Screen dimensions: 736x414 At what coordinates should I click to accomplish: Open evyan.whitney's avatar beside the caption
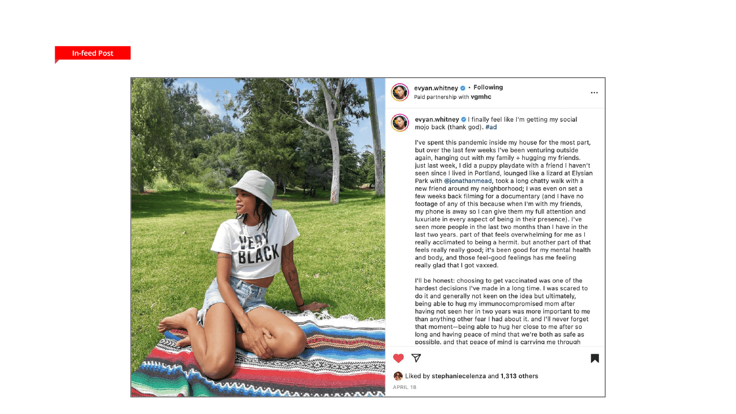(400, 123)
